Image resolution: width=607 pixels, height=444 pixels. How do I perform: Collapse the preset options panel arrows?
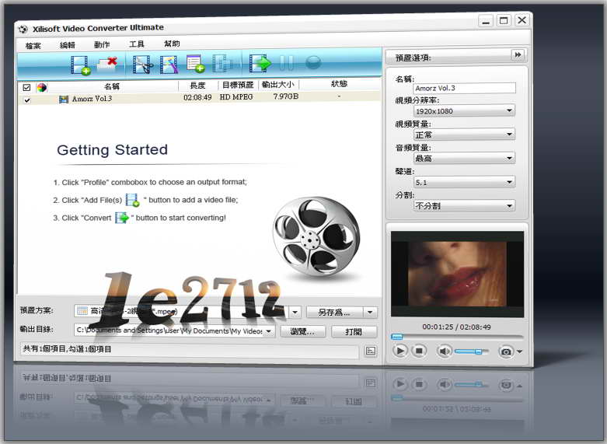click(518, 54)
